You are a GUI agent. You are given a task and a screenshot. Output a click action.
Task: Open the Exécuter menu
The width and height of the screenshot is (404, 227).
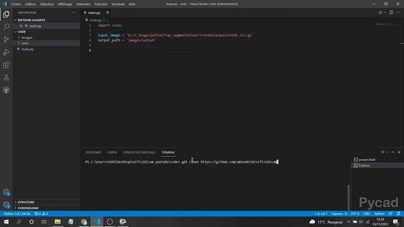click(x=101, y=4)
